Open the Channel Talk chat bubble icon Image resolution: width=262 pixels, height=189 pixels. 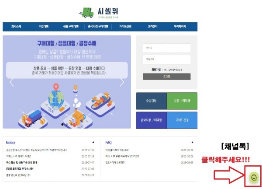tap(254, 178)
